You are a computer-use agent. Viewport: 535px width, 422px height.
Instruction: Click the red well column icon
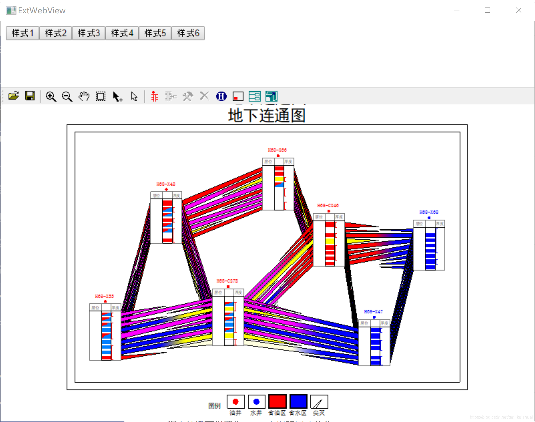(154, 96)
